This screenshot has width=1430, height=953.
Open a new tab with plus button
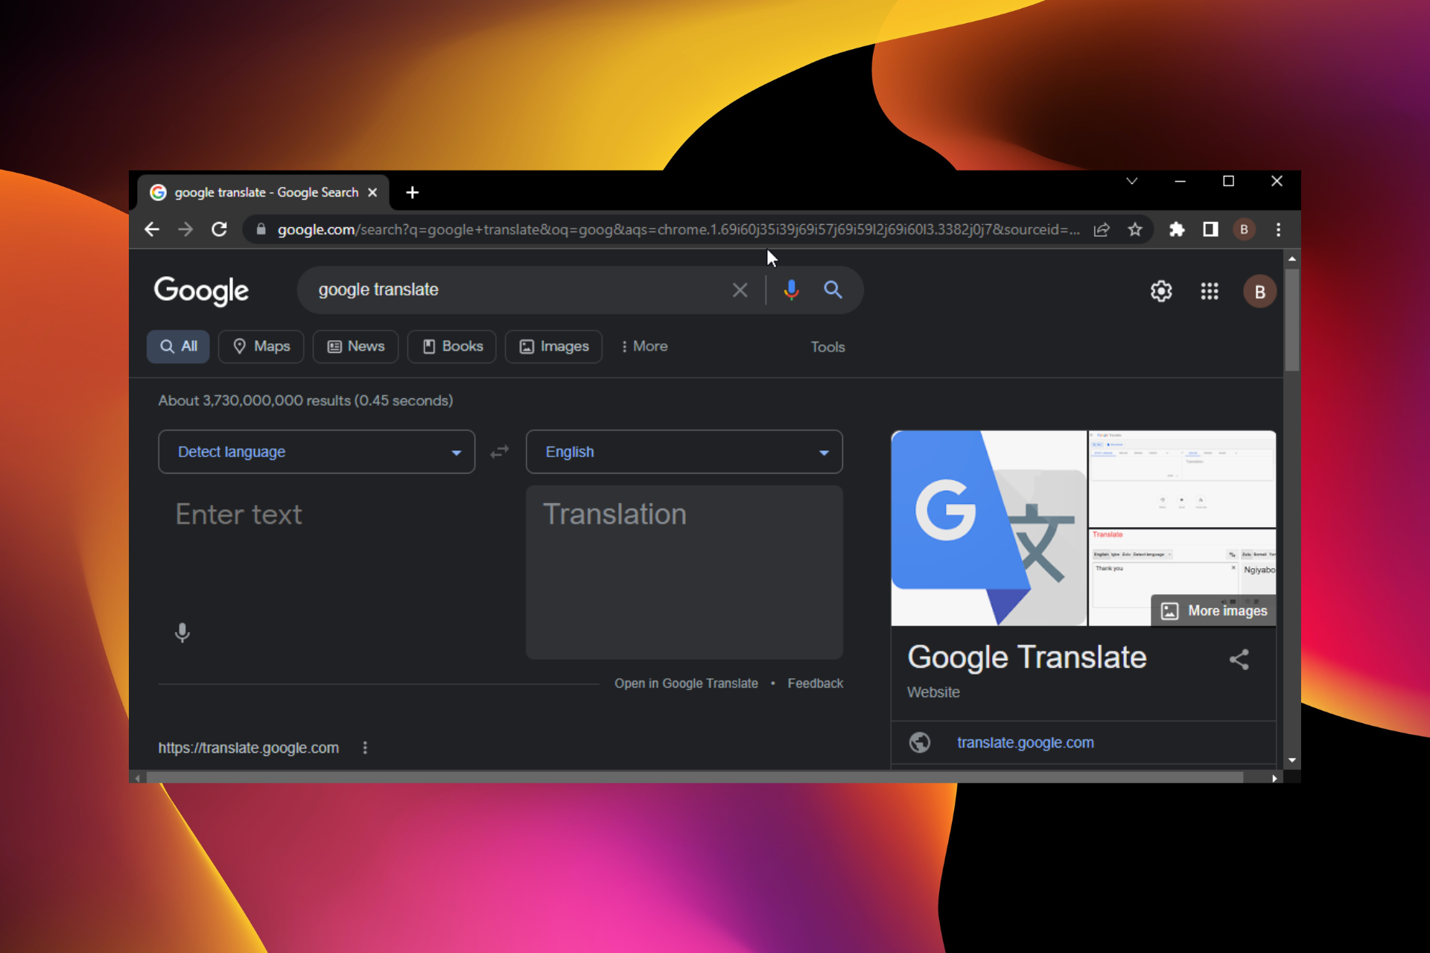point(412,193)
